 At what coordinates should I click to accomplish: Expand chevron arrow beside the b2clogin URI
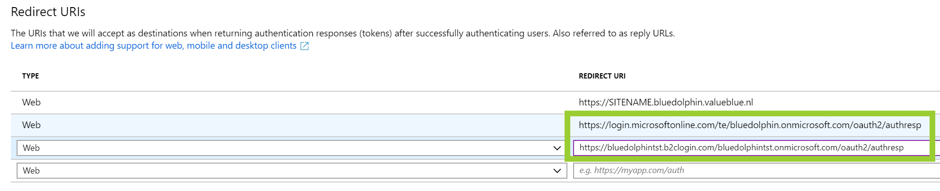557,148
